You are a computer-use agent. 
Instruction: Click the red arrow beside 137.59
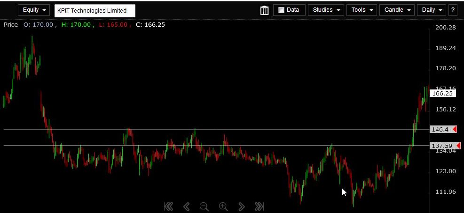tap(458, 146)
